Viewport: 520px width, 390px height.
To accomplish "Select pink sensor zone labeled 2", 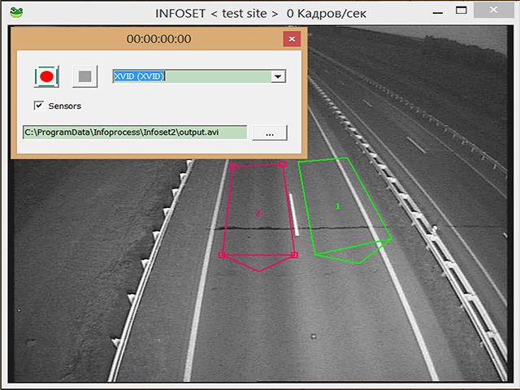I will pos(258,213).
